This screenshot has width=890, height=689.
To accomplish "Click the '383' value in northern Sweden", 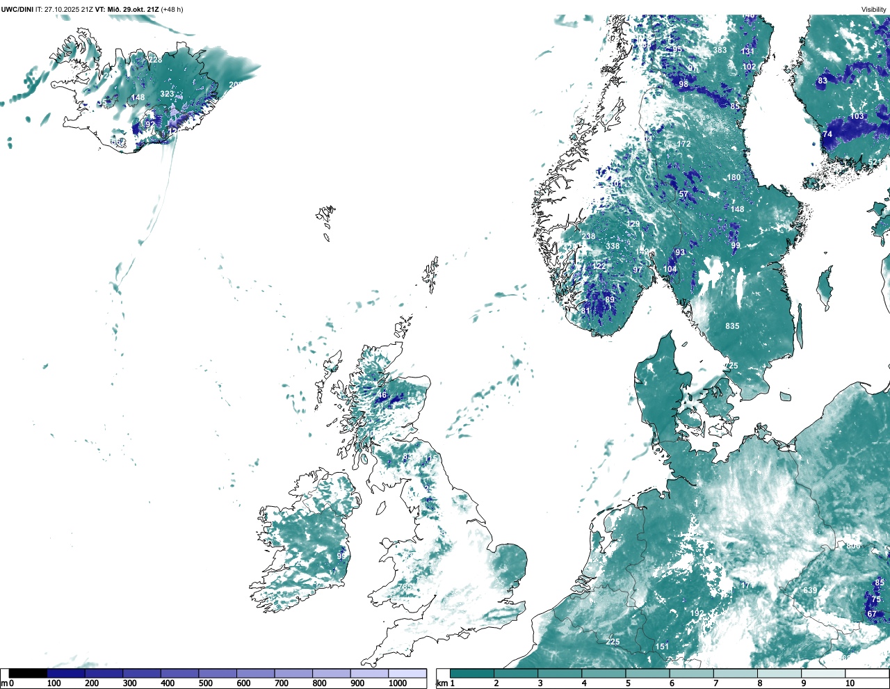I will tap(720, 50).
